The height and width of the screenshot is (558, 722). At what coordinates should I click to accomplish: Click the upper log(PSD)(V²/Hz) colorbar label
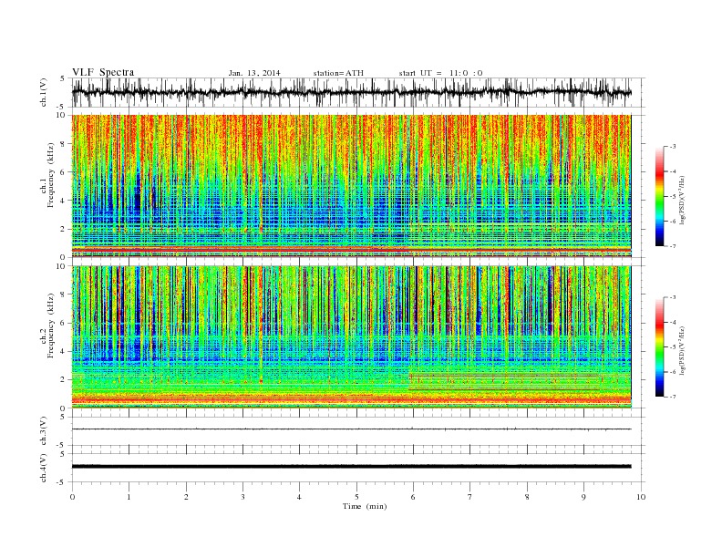tap(683, 200)
